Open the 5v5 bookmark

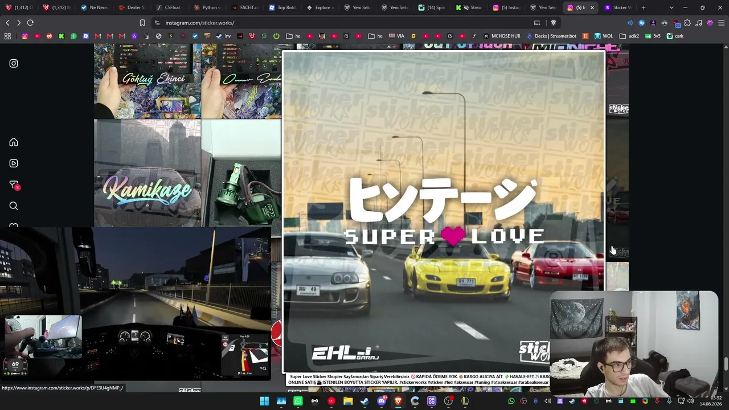point(653,36)
